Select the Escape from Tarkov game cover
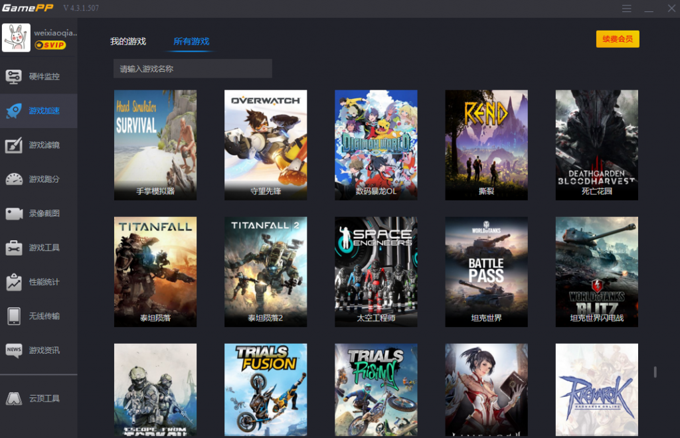Viewport: 680px width, 438px height. (155, 390)
